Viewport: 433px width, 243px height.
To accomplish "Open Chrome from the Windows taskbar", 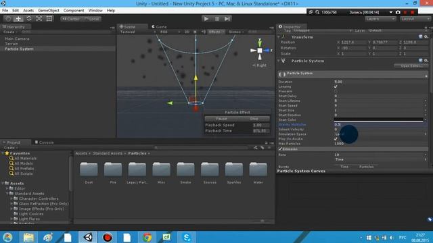I will [x=147, y=237].
